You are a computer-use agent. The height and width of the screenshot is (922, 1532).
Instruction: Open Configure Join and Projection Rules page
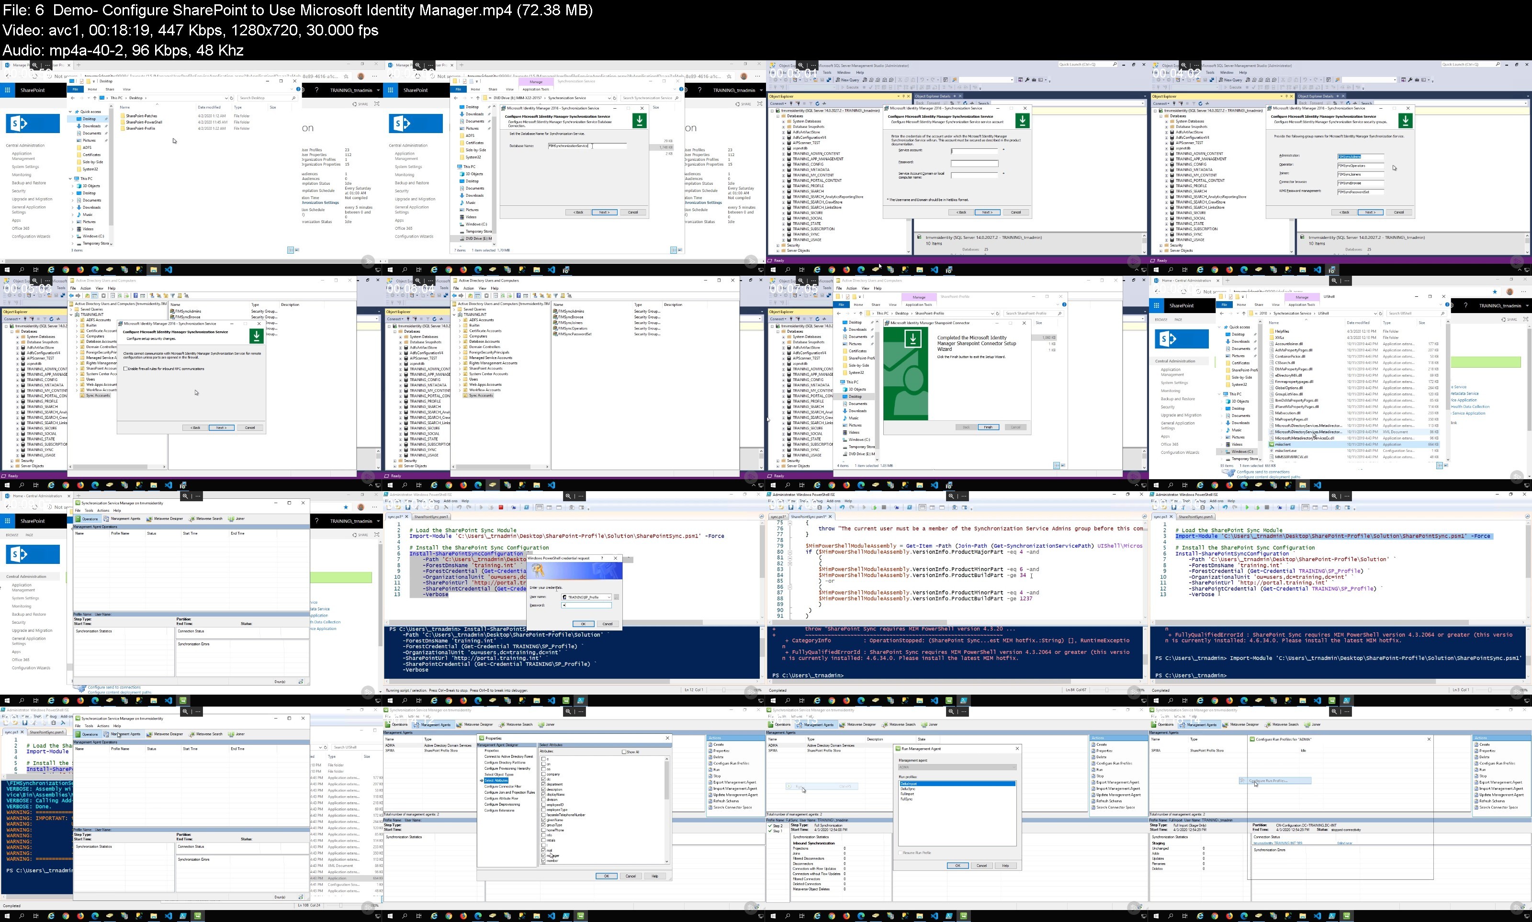510,793
